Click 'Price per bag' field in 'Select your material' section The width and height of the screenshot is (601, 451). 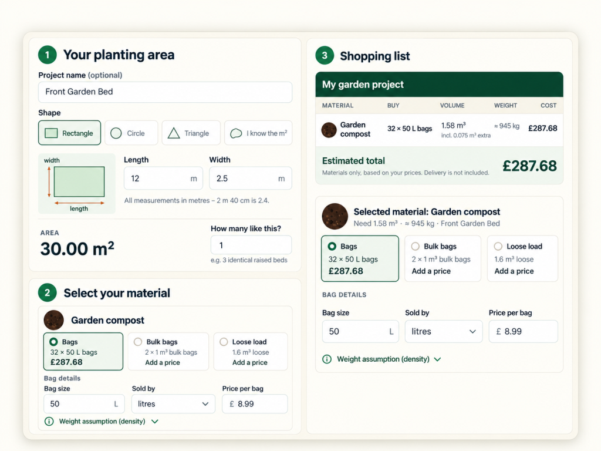point(255,404)
